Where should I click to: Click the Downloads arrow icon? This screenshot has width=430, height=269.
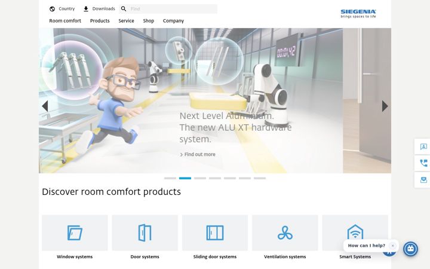point(86,9)
